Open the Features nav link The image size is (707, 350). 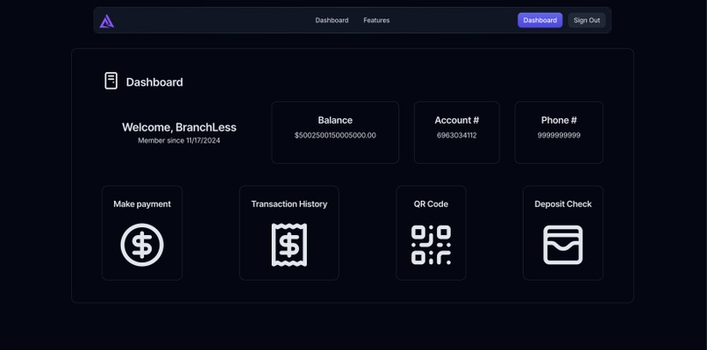[376, 20]
